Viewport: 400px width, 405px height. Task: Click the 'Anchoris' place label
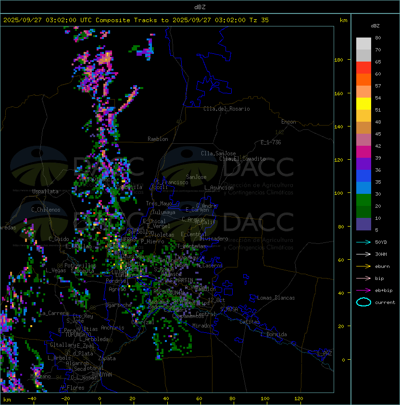[x=112, y=328]
